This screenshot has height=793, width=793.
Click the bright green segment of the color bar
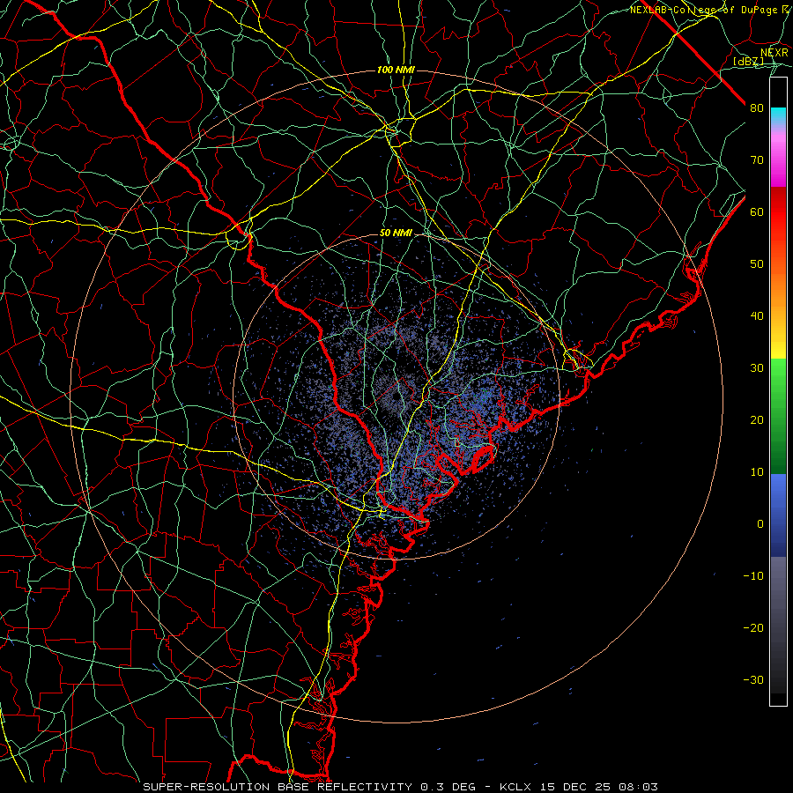pyautogui.click(x=778, y=374)
